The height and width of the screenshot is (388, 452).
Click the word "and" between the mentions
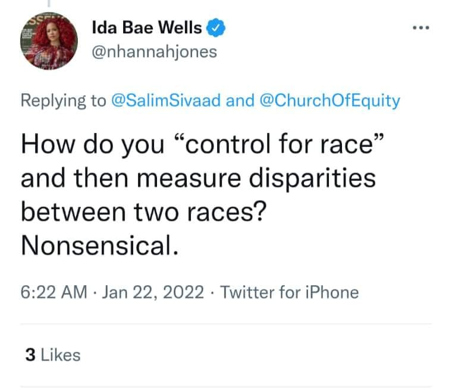point(240,100)
